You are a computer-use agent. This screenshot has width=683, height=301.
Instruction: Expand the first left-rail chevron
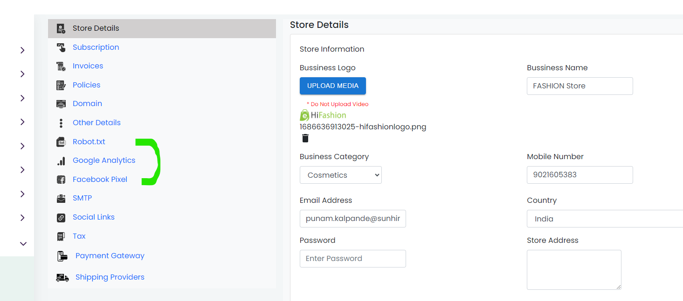click(x=22, y=50)
